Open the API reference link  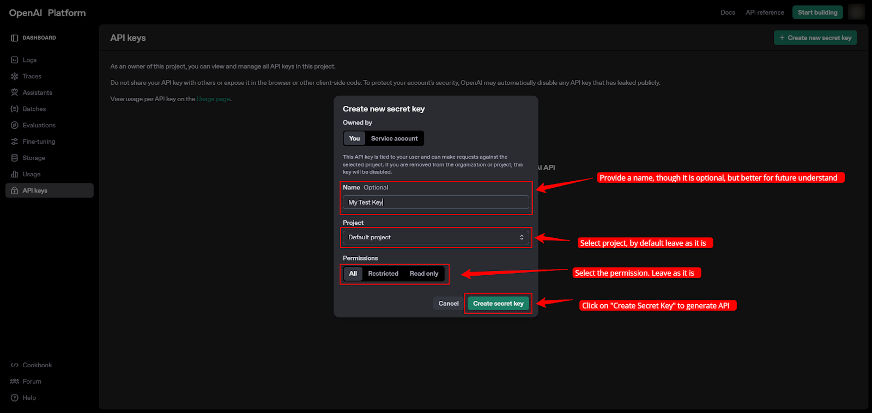tap(765, 13)
